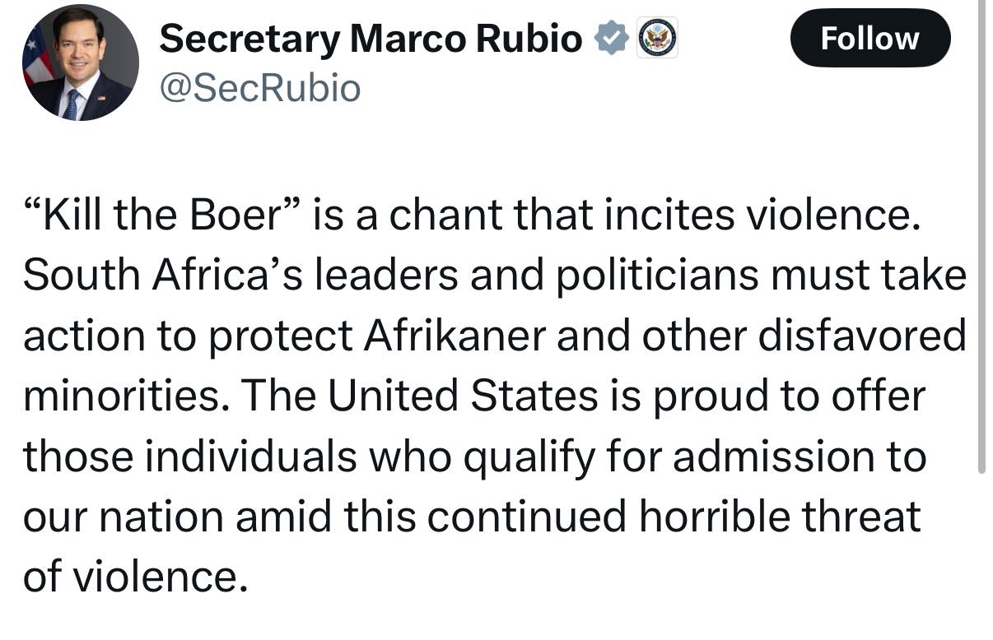The height and width of the screenshot is (640, 993).
Task: Open the Secretary Marco Rubio display name
Action: (371, 39)
